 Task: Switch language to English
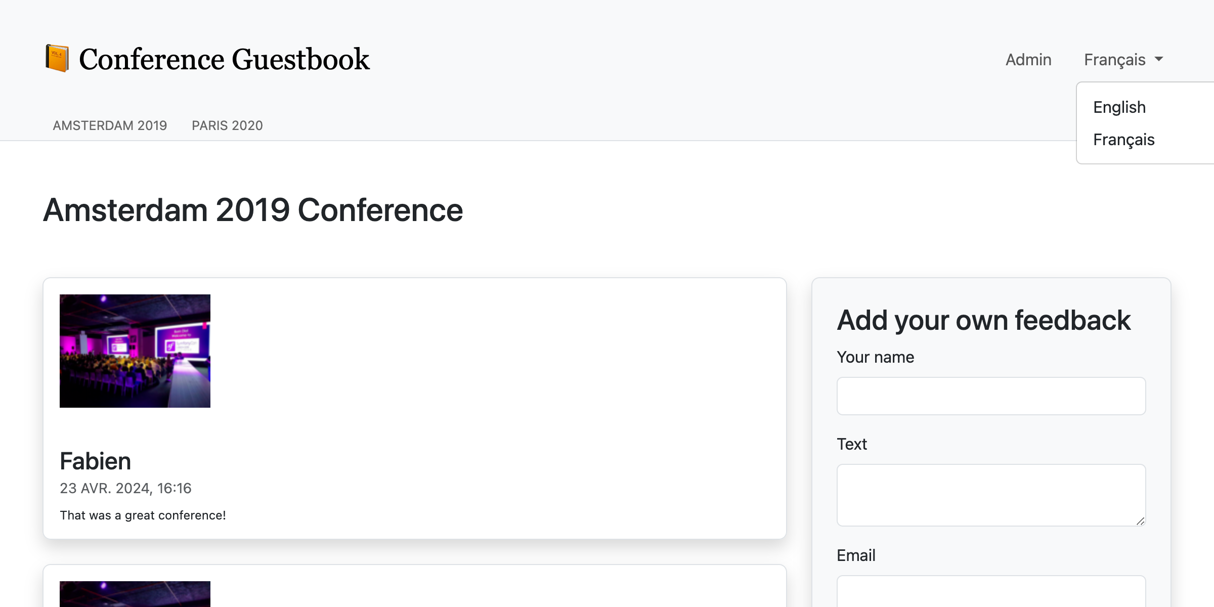point(1119,107)
